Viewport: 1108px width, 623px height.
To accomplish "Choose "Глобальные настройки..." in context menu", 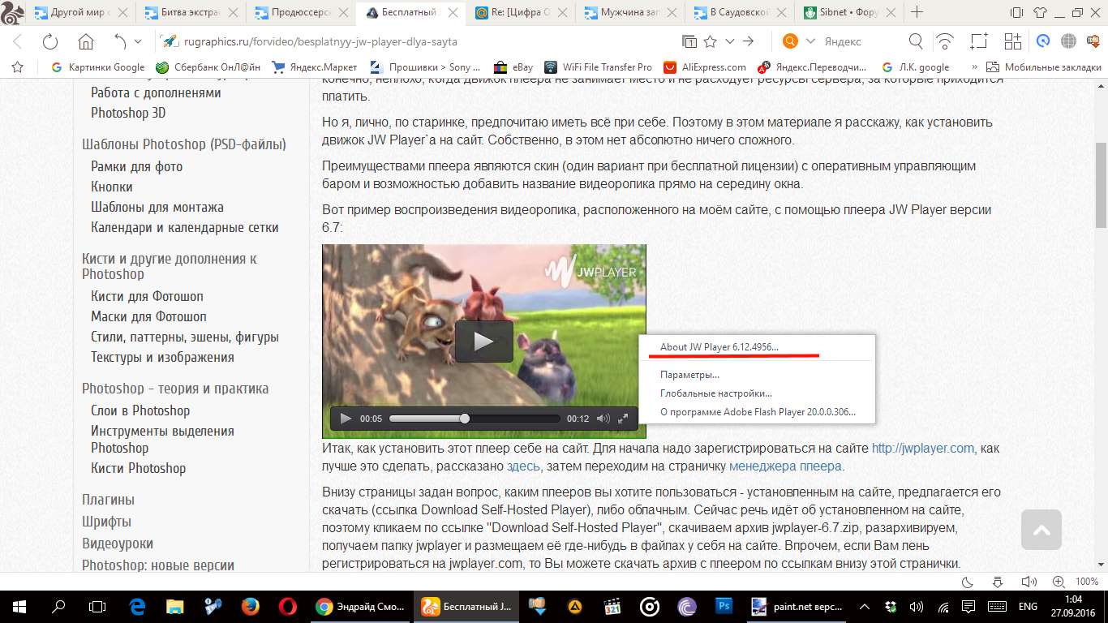I will point(716,393).
